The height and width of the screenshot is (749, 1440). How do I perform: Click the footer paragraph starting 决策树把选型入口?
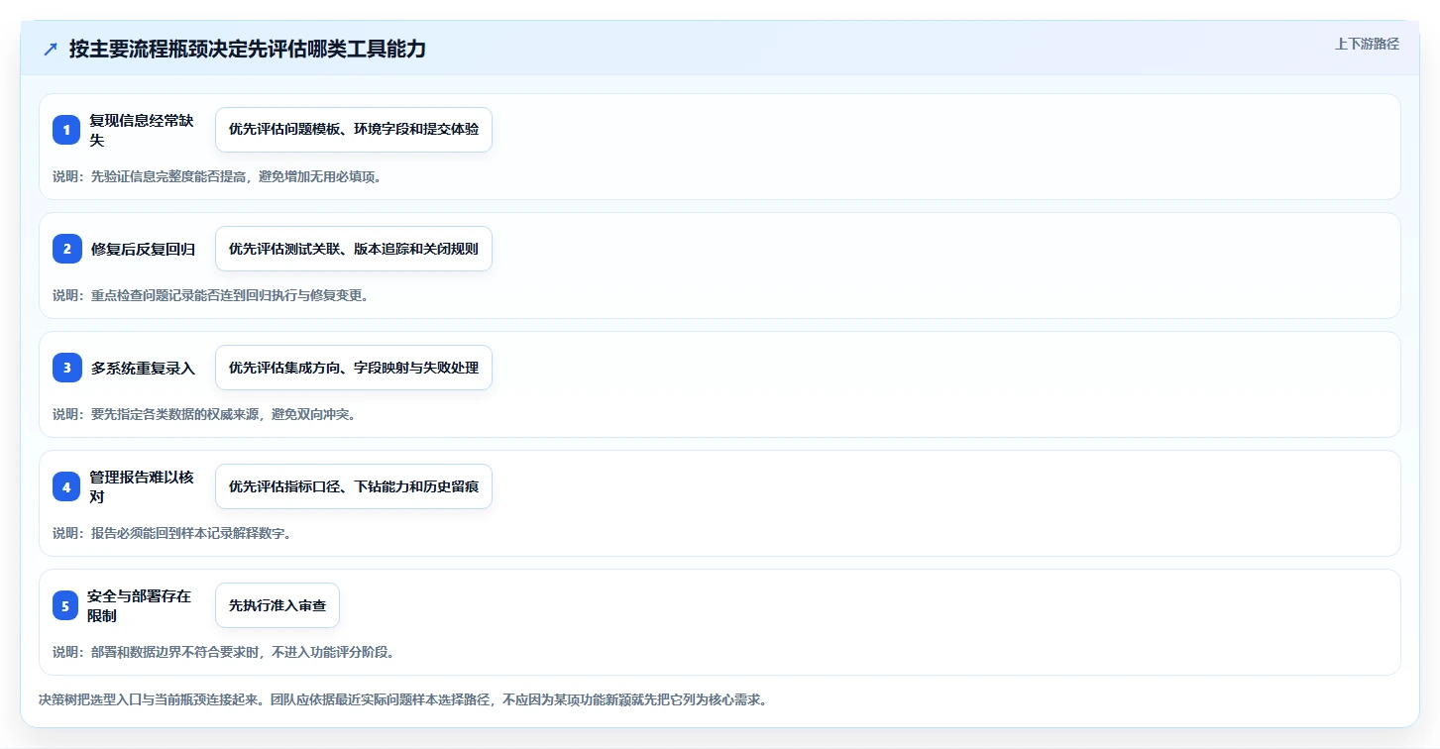(402, 699)
